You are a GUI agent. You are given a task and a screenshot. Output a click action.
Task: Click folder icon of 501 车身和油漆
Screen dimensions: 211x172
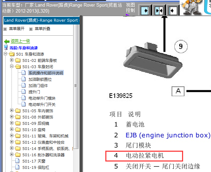tap(12, 54)
